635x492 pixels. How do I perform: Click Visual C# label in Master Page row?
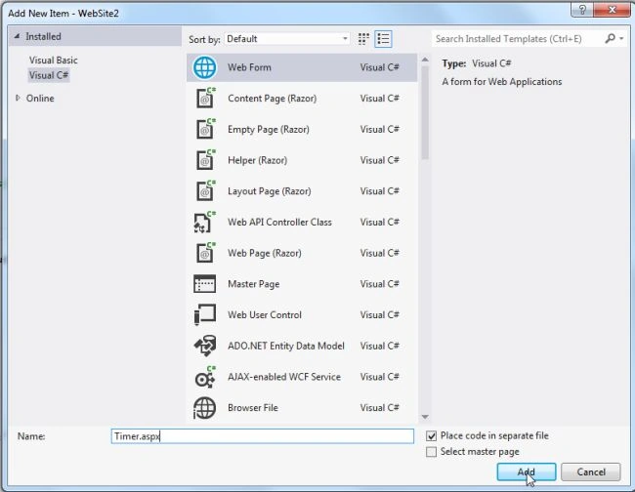379,284
